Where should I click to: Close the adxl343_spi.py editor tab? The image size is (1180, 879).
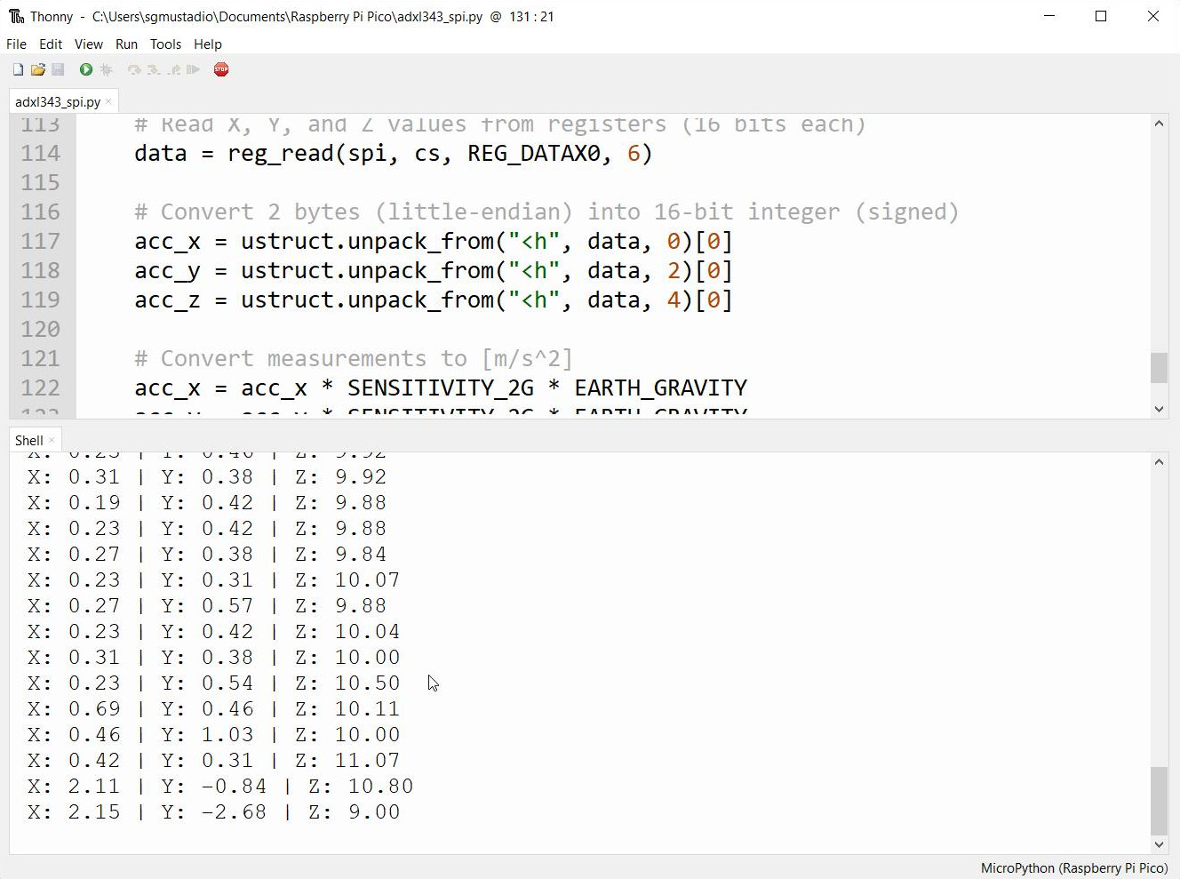click(x=108, y=101)
